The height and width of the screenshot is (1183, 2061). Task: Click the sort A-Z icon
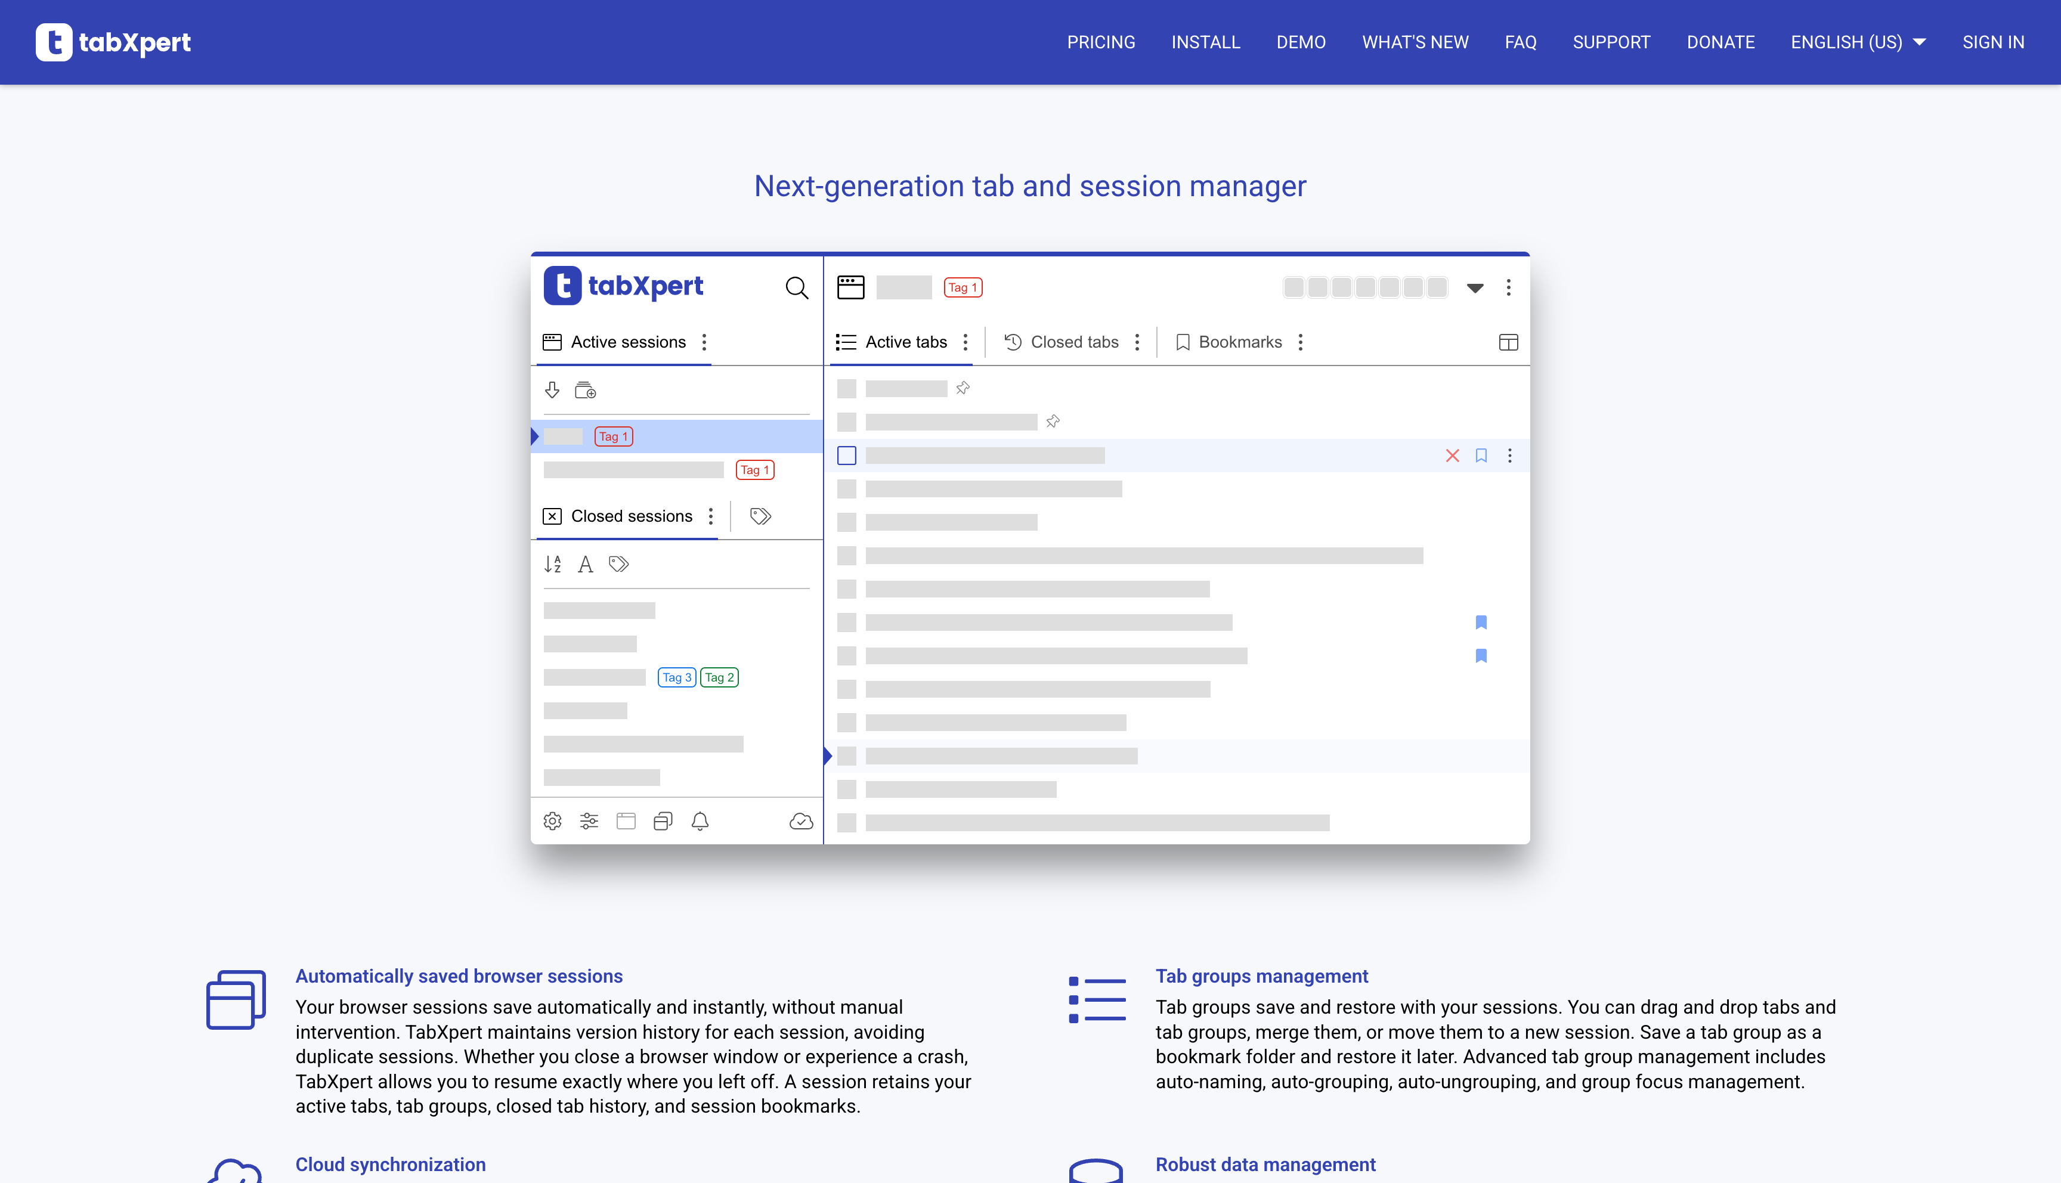(552, 564)
